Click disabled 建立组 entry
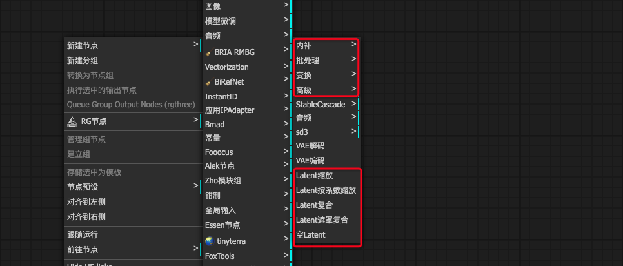The height and width of the screenshot is (266, 623). coord(133,154)
